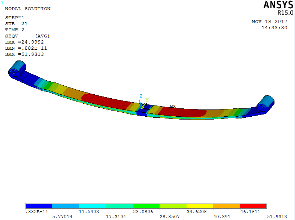The height and width of the screenshot is (220, 295).
Task: Click the blue center clamp on the spring
Action: [142, 109]
